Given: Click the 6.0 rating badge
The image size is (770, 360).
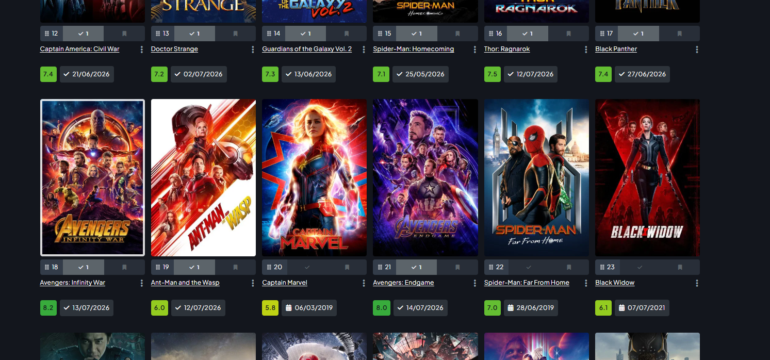Looking at the screenshot, I should coord(159,308).
